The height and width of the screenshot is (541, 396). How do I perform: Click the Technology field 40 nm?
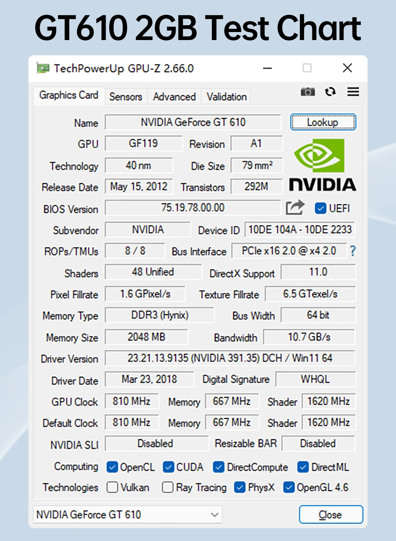(139, 165)
